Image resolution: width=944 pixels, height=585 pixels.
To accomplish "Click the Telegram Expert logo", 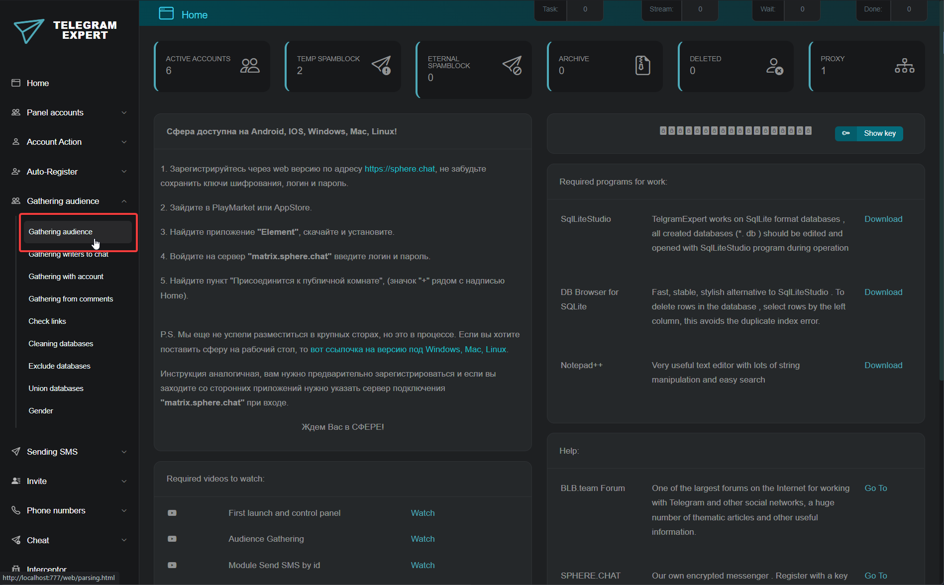I will point(66,31).
